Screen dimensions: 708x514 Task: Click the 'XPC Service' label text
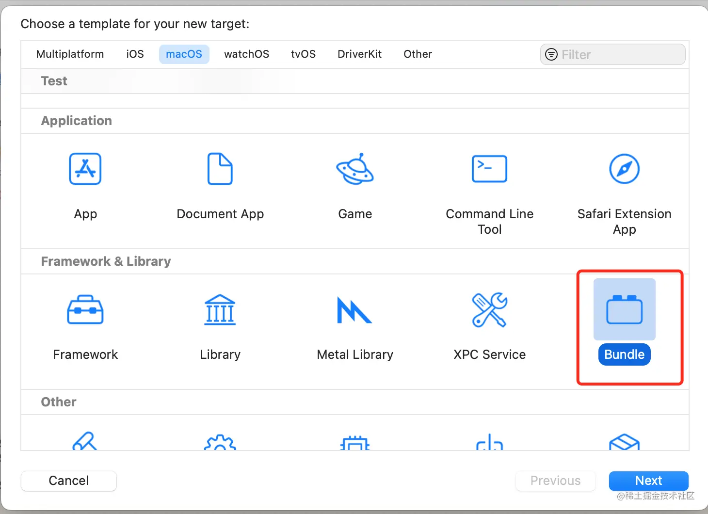coord(490,354)
